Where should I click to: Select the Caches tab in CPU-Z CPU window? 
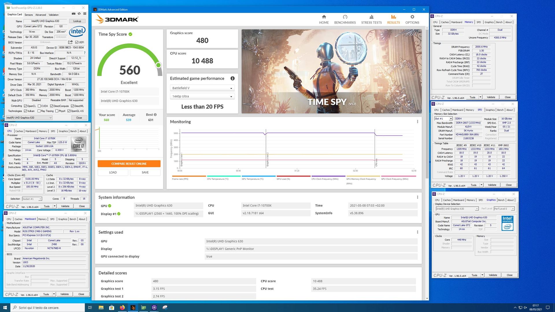tap(19, 131)
